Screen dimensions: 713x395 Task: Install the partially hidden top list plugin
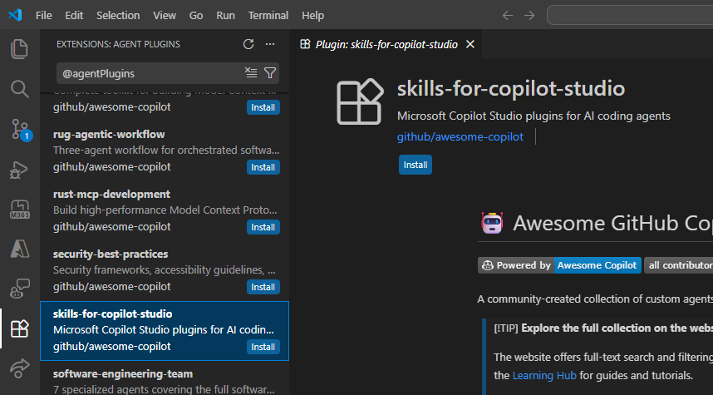263,107
